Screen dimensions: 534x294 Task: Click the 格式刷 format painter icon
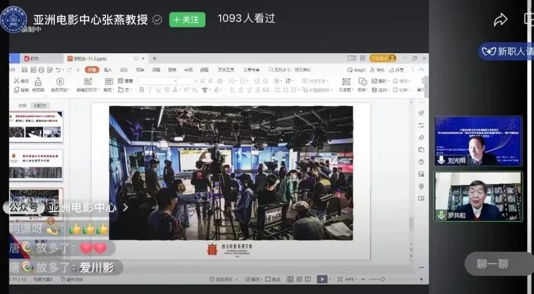click(38, 81)
